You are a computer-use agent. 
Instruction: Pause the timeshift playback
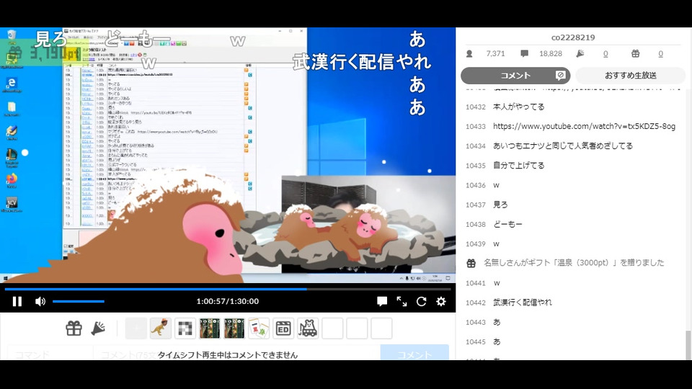(x=17, y=301)
